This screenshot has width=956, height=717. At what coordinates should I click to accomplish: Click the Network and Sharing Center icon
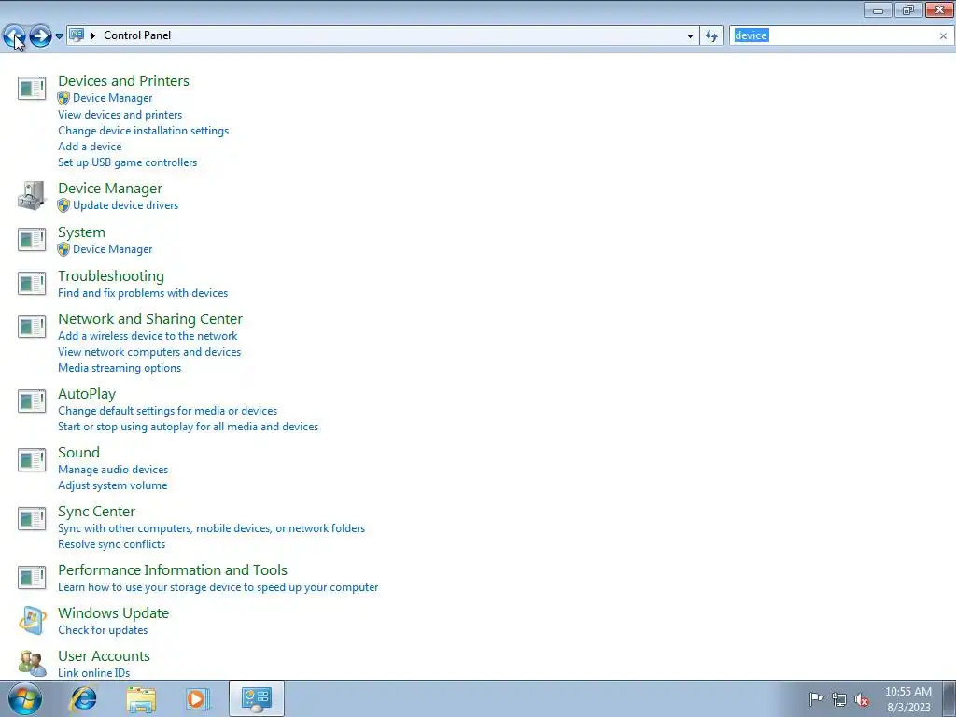[32, 326]
